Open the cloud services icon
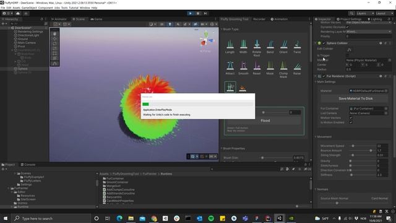Screen dimensions: 396x223 click(18, 14)
